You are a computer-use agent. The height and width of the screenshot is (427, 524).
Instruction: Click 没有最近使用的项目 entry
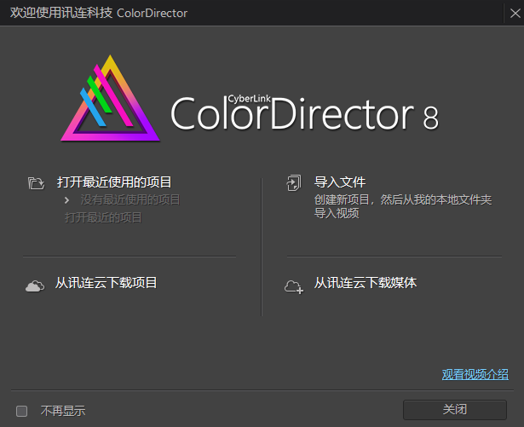coord(130,200)
